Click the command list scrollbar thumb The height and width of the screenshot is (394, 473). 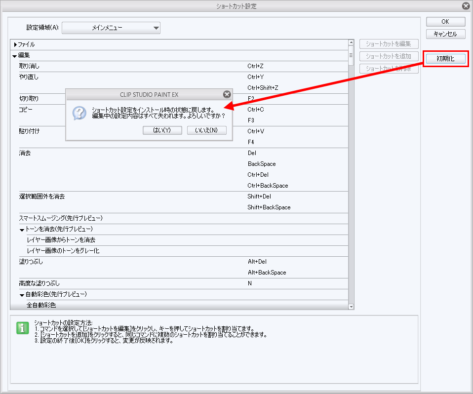pos(351,55)
